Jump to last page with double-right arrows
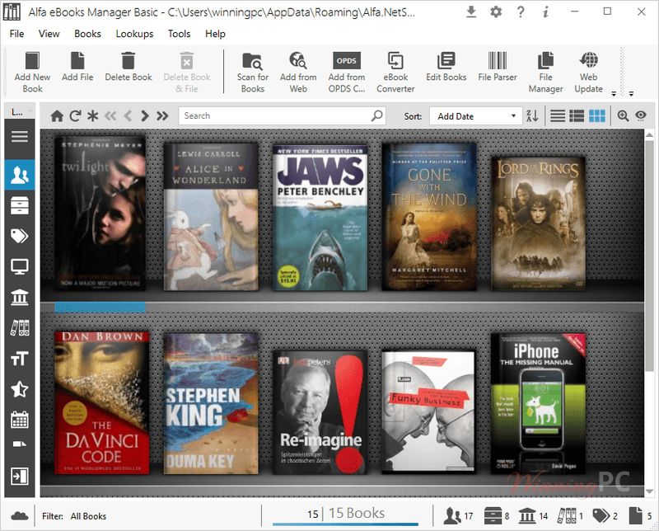 pyautogui.click(x=162, y=115)
